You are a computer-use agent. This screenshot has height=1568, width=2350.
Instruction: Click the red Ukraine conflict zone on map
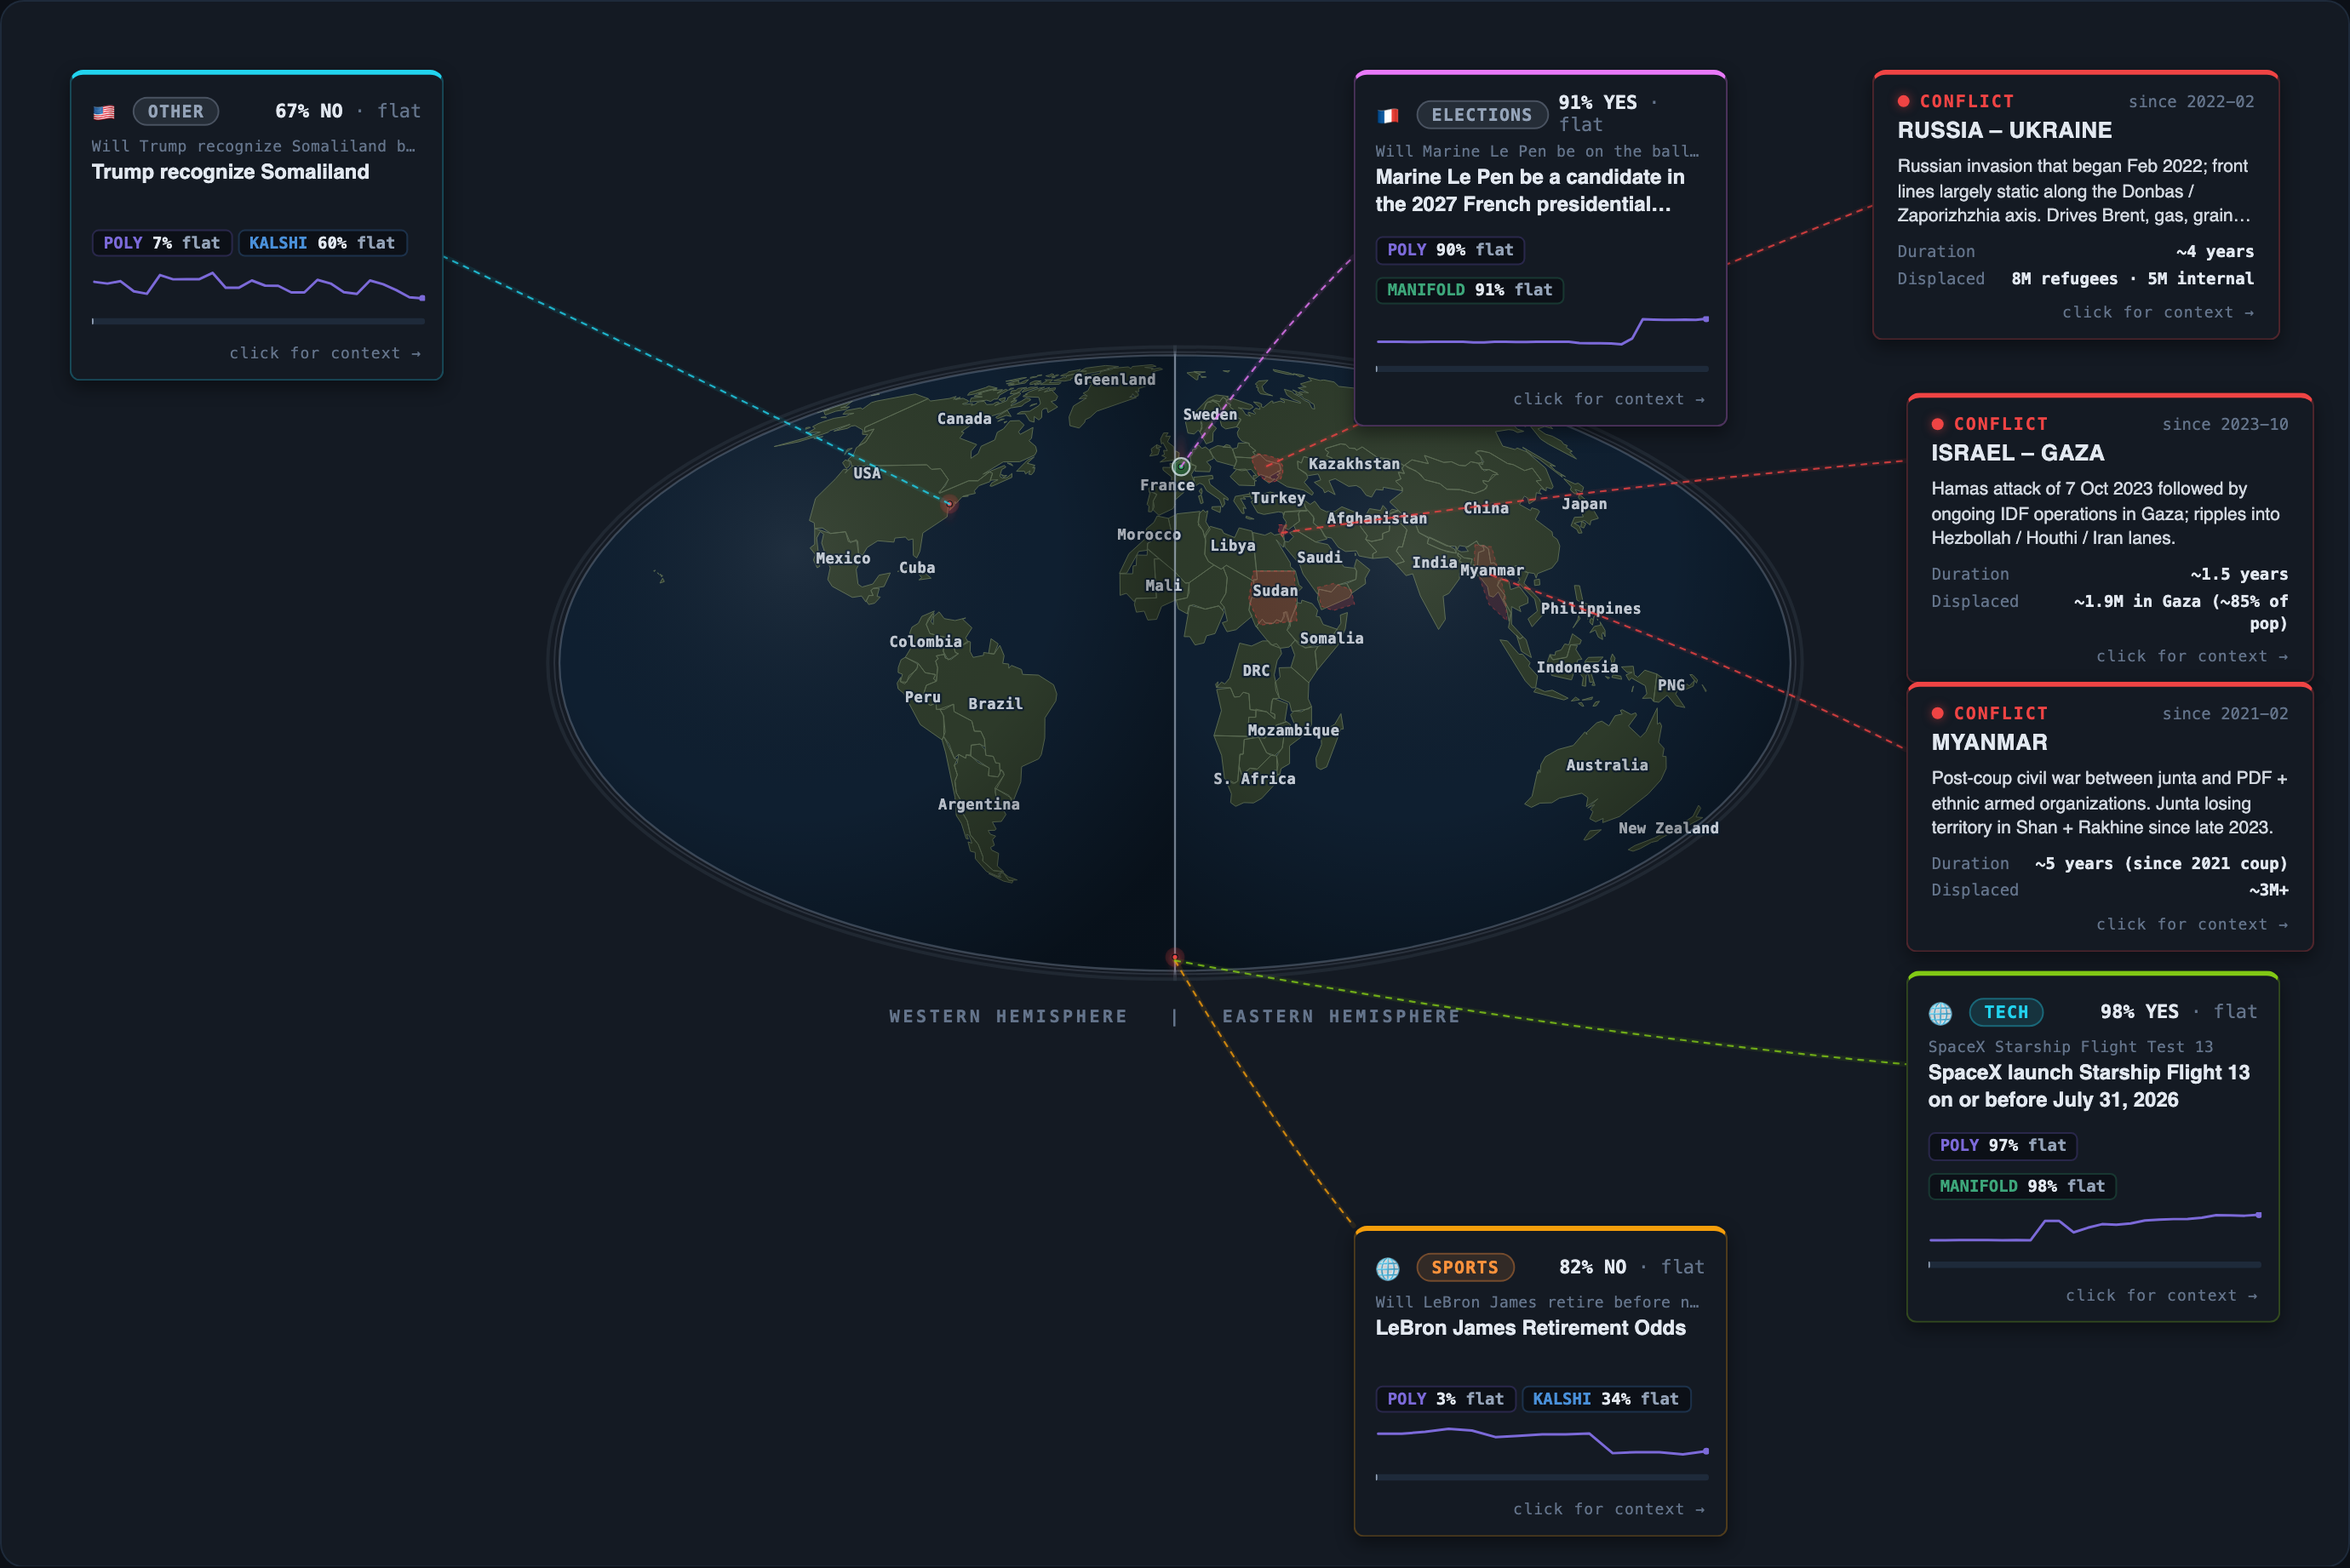pyautogui.click(x=1268, y=466)
